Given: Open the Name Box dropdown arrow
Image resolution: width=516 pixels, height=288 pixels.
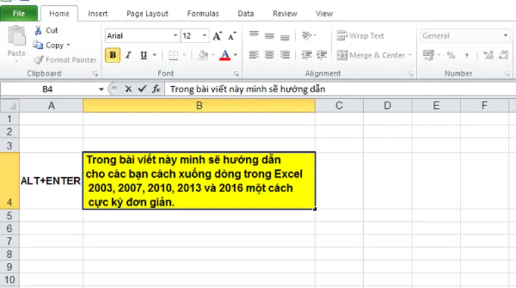Looking at the screenshot, I should [101, 89].
